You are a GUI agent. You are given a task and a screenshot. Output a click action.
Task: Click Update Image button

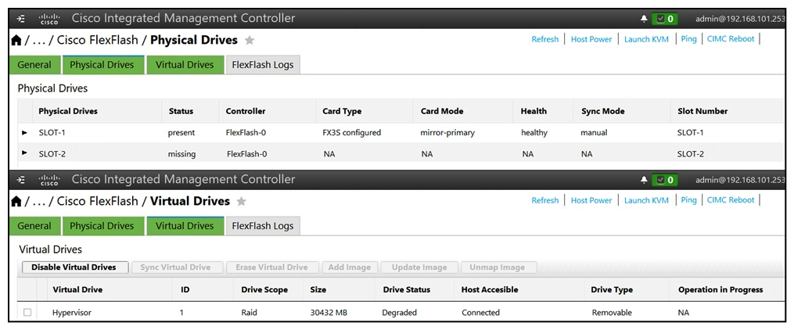(419, 267)
